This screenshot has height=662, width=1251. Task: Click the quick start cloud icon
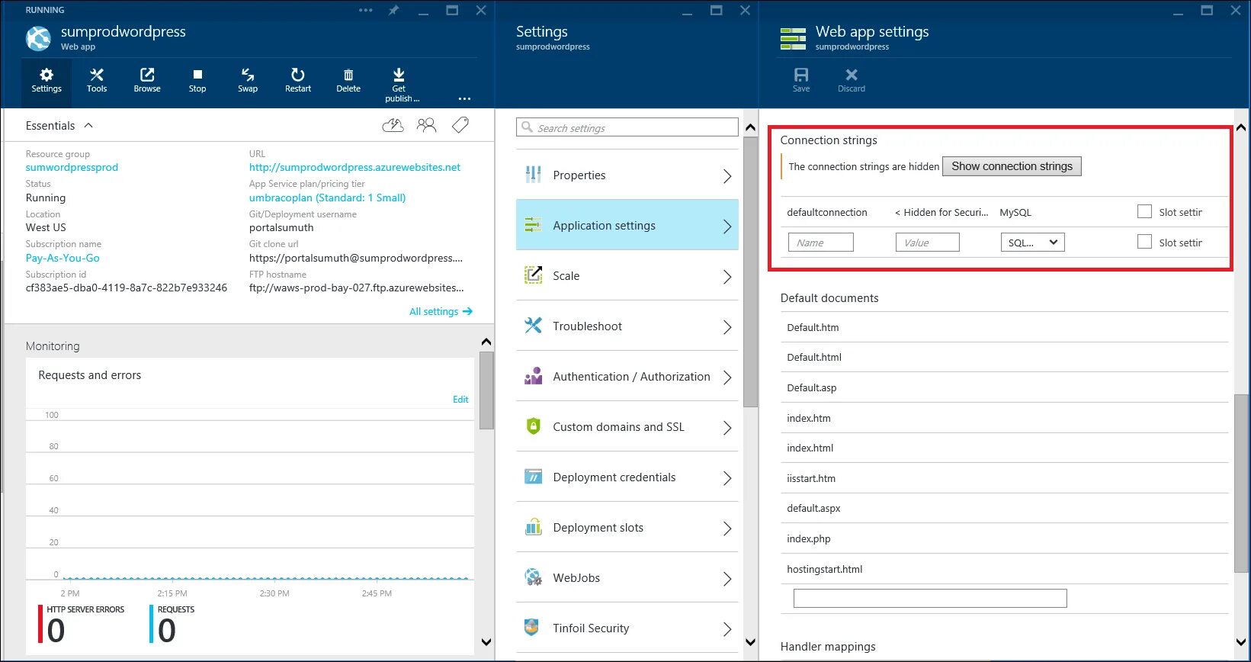click(393, 125)
